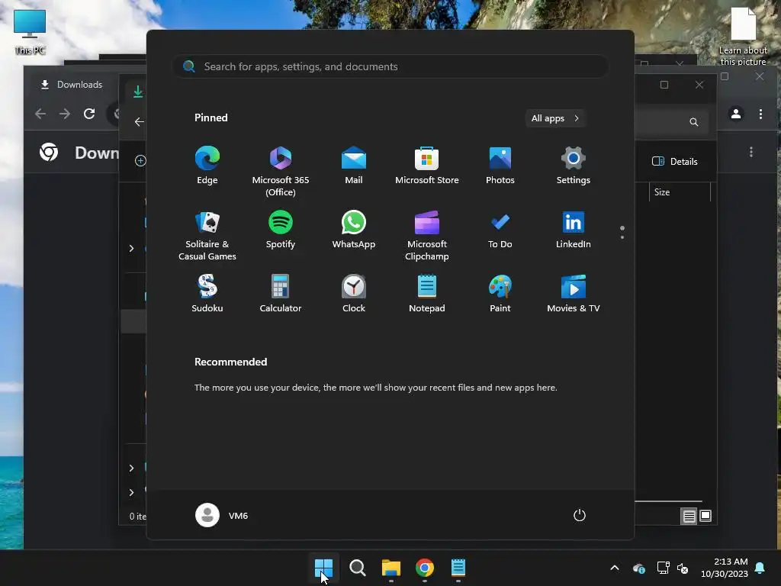Click Chrome's back arrow button
The width and height of the screenshot is (781, 586).
pyautogui.click(x=40, y=114)
